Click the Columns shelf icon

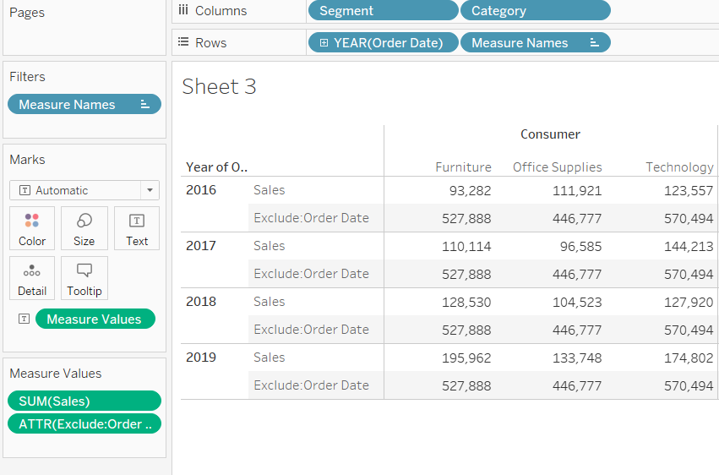tap(183, 10)
